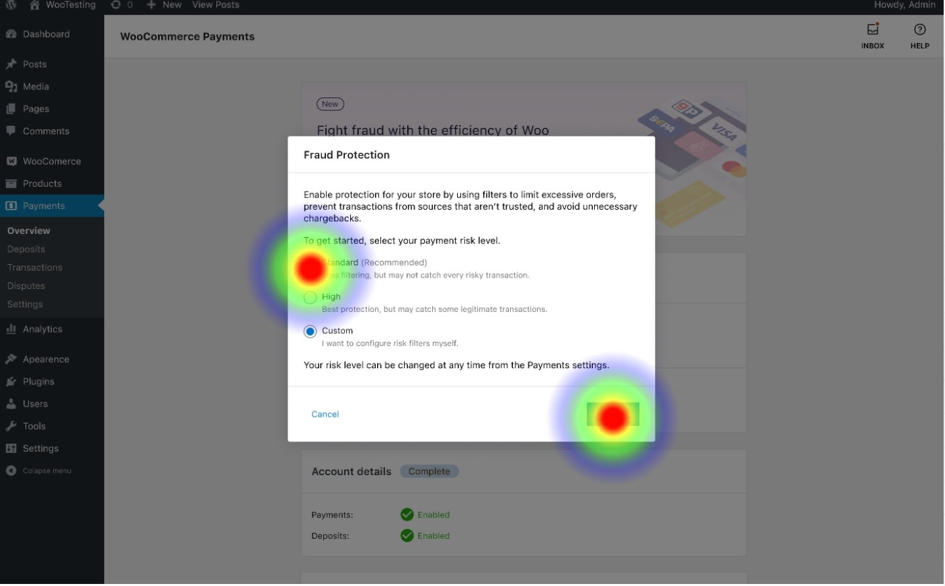Click the Pages icon in sidebar

(x=11, y=109)
